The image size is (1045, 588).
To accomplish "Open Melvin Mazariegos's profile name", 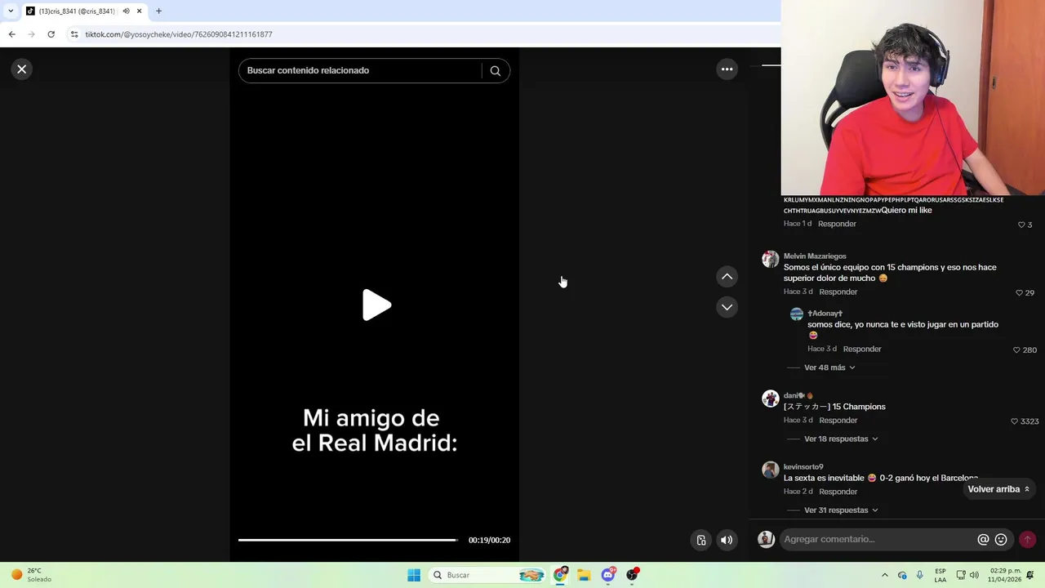I will [815, 256].
